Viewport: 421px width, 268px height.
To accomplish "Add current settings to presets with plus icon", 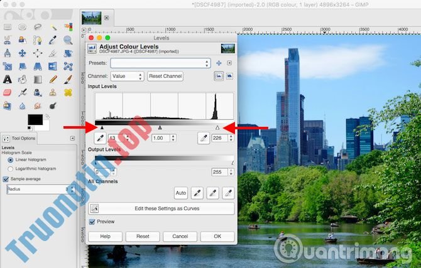I will (219, 63).
